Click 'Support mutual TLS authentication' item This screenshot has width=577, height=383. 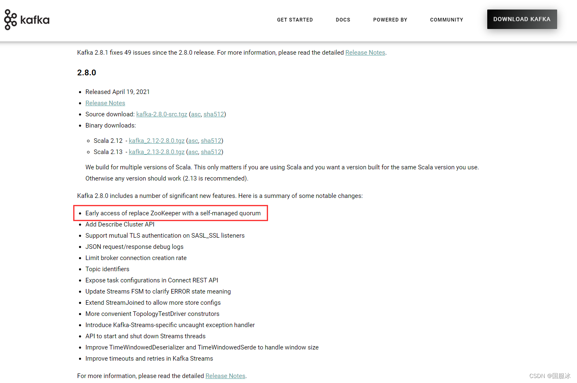tap(165, 236)
